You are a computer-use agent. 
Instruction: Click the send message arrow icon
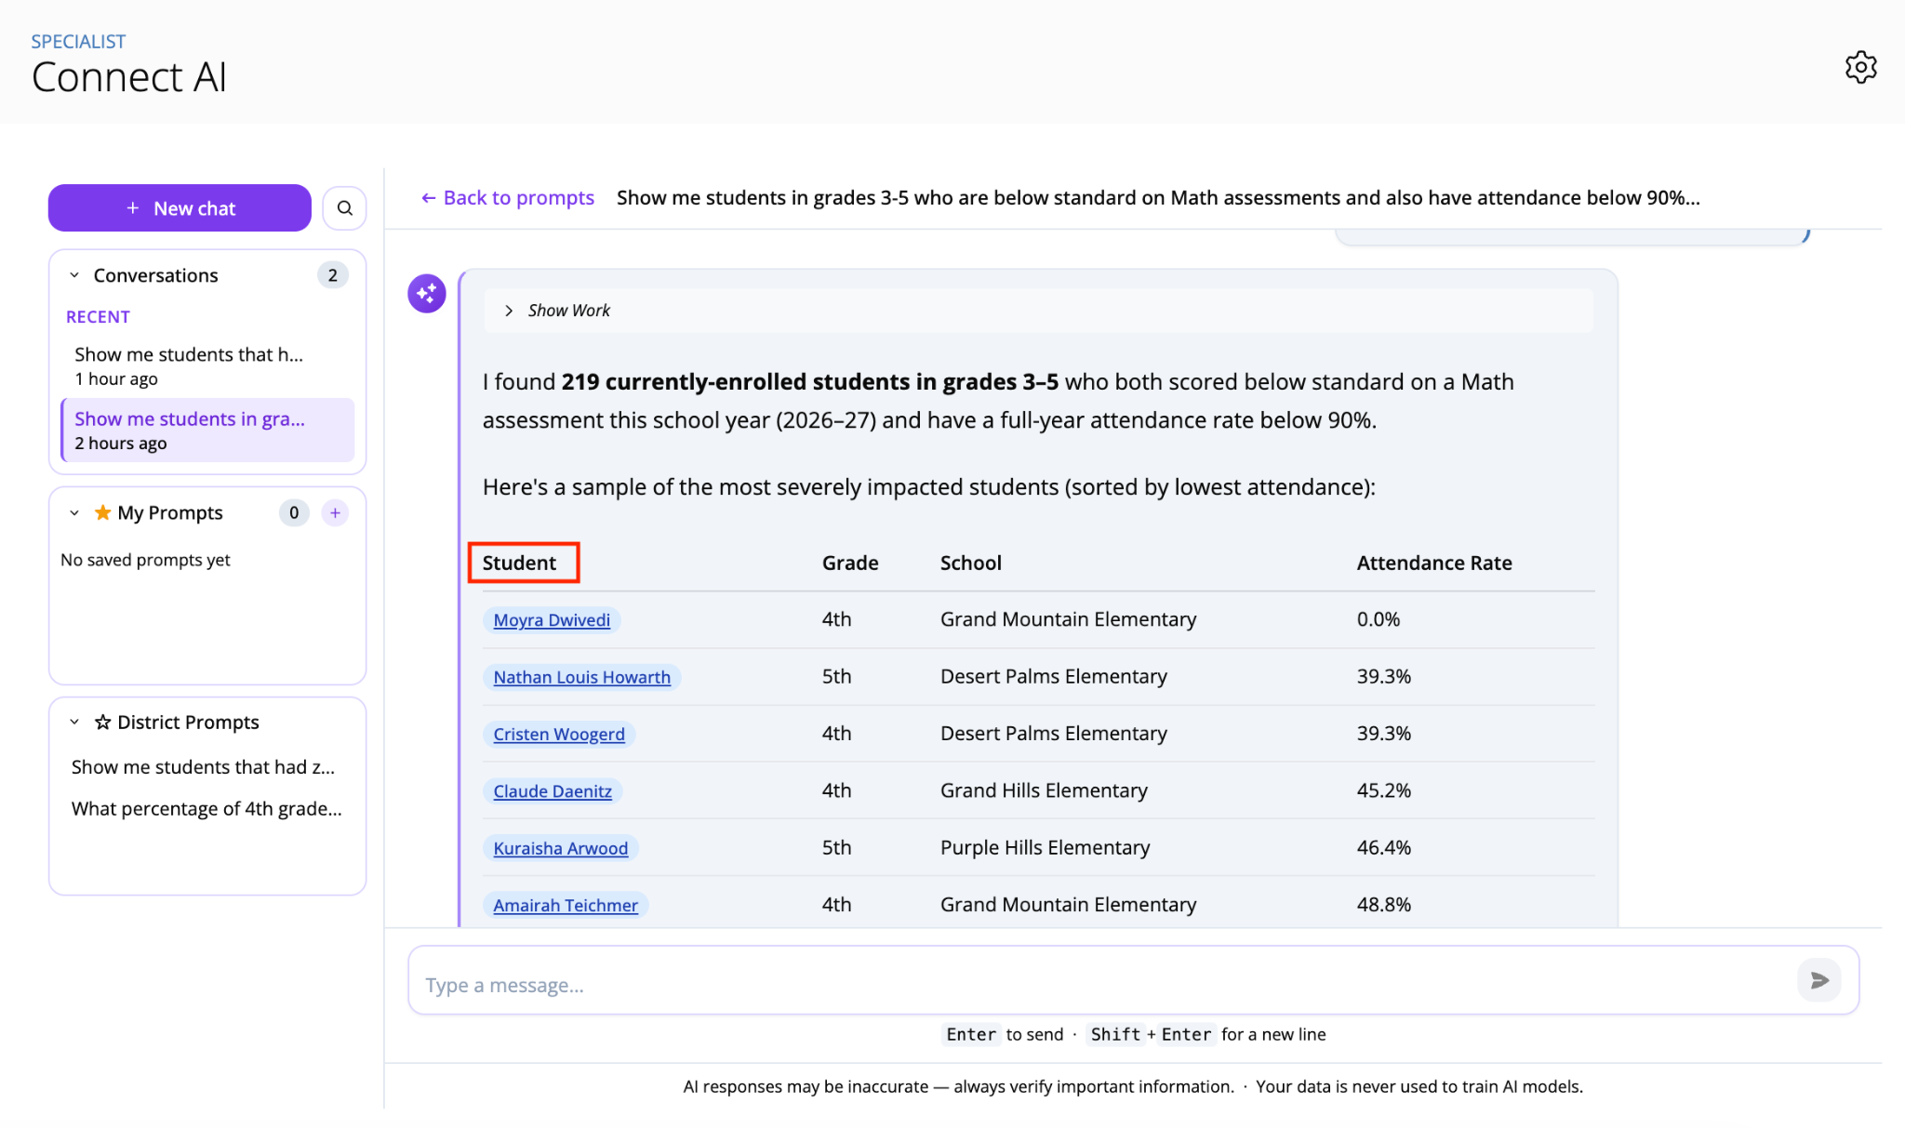(x=1818, y=980)
